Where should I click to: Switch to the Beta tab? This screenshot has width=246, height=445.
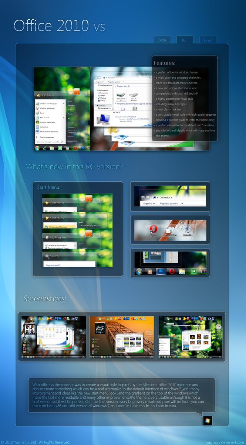tap(162, 40)
